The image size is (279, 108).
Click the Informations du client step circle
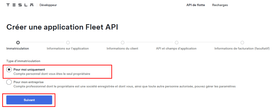click(x=122, y=43)
